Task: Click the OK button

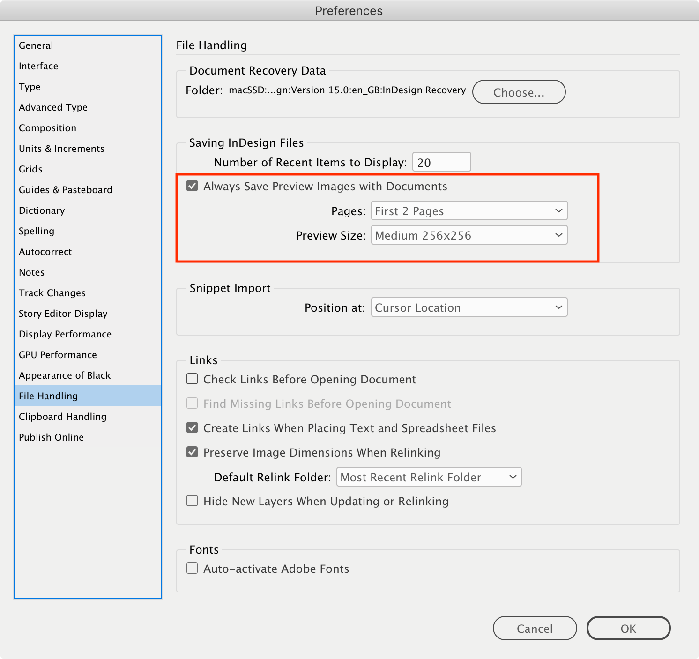Action: click(x=628, y=628)
